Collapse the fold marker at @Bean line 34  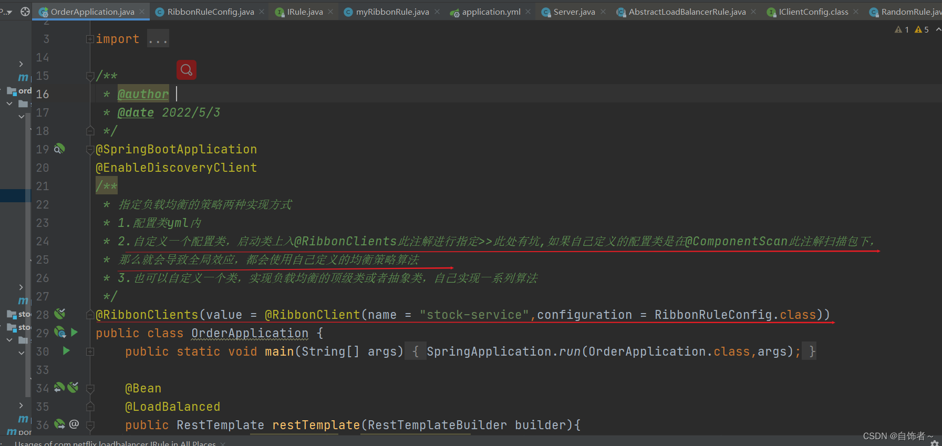point(90,389)
